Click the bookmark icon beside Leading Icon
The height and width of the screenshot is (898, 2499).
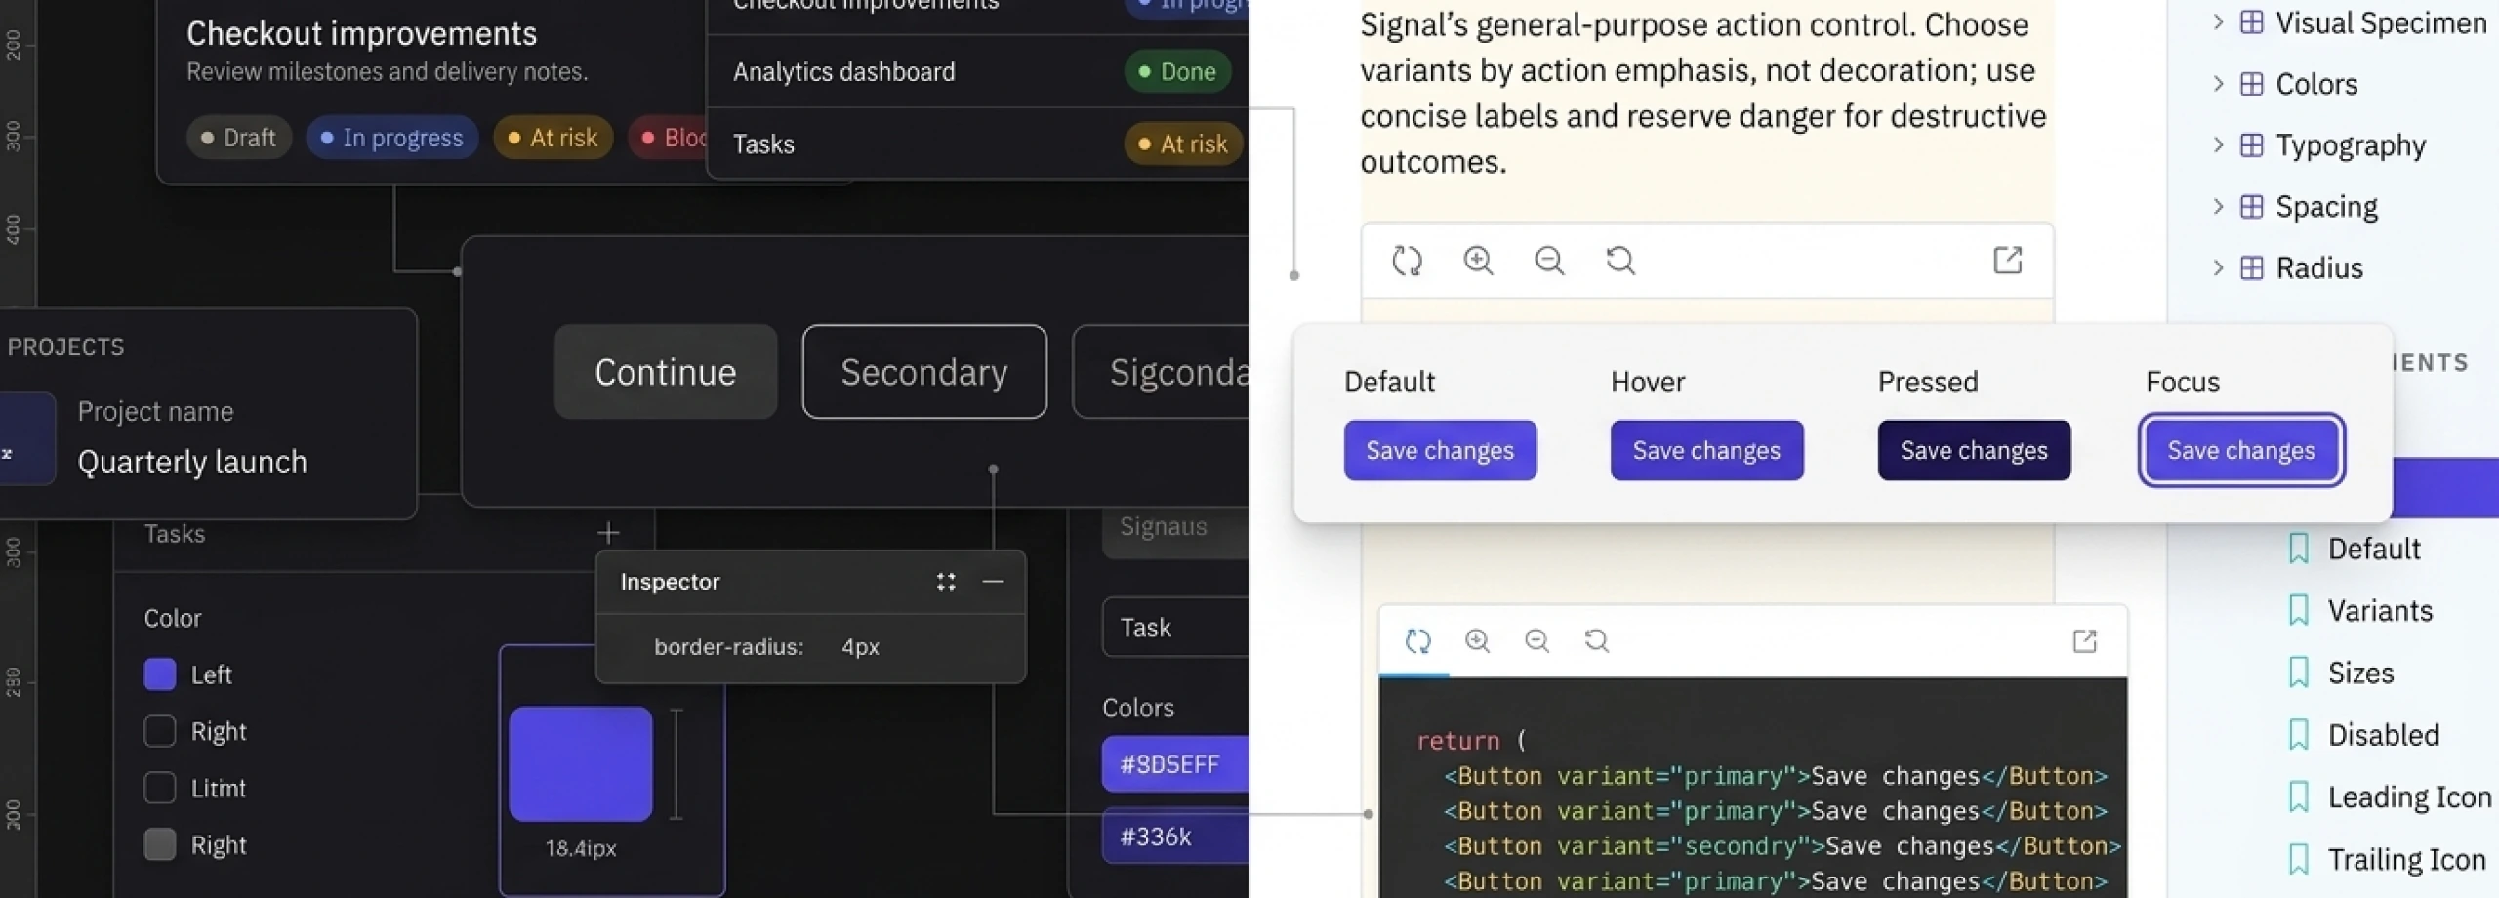coord(2299,797)
